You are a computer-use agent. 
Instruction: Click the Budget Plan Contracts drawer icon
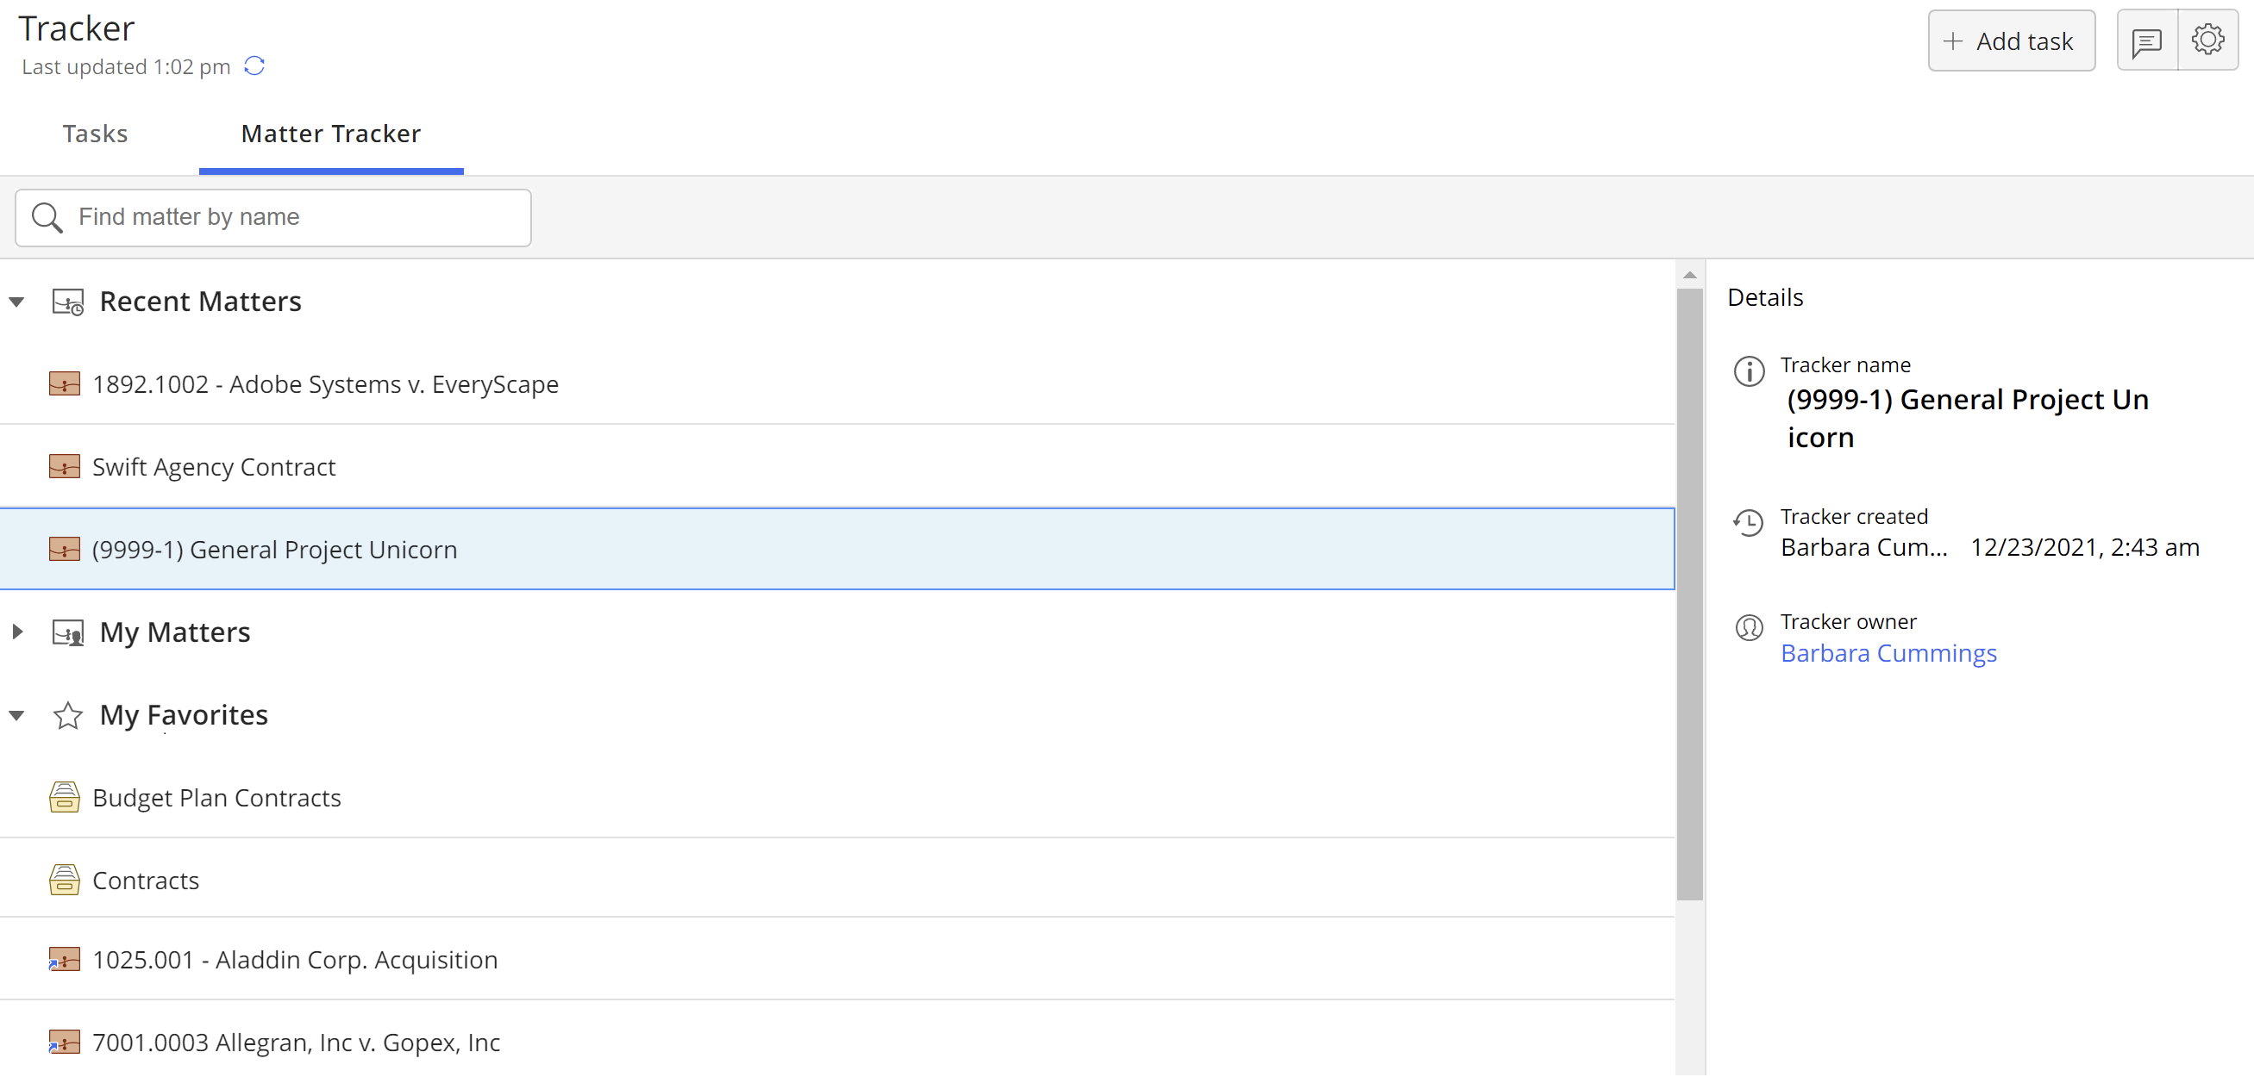click(x=64, y=798)
